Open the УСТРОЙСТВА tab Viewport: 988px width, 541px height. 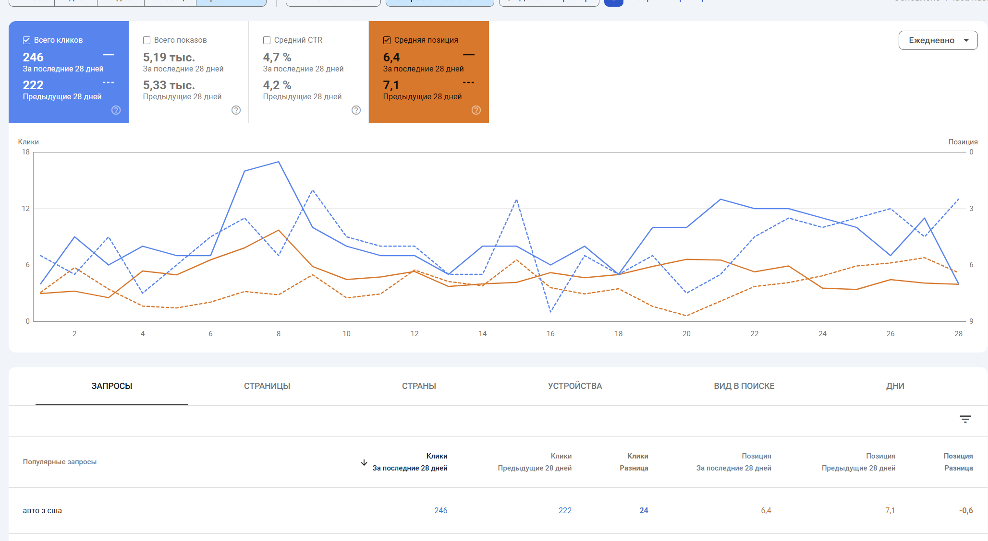pyautogui.click(x=574, y=386)
